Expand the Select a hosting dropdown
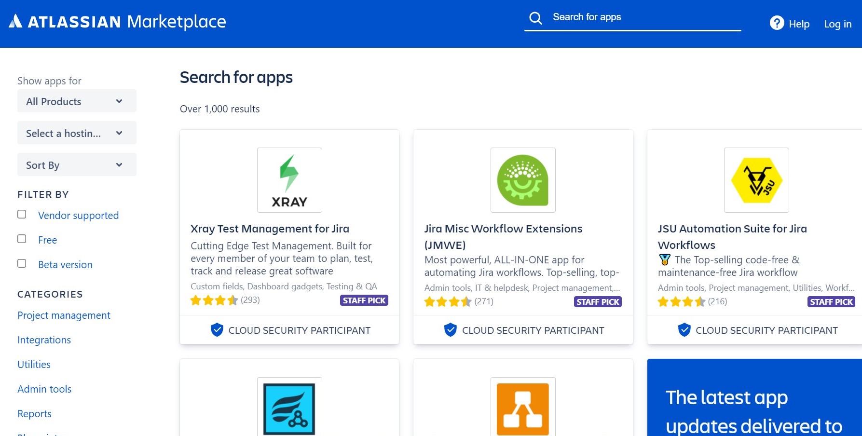 (x=77, y=133)
